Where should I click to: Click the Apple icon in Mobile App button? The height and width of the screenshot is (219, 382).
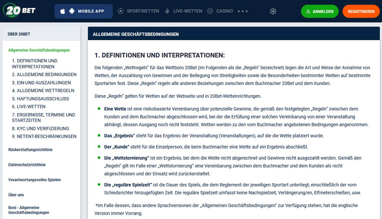tap(63, 11)
